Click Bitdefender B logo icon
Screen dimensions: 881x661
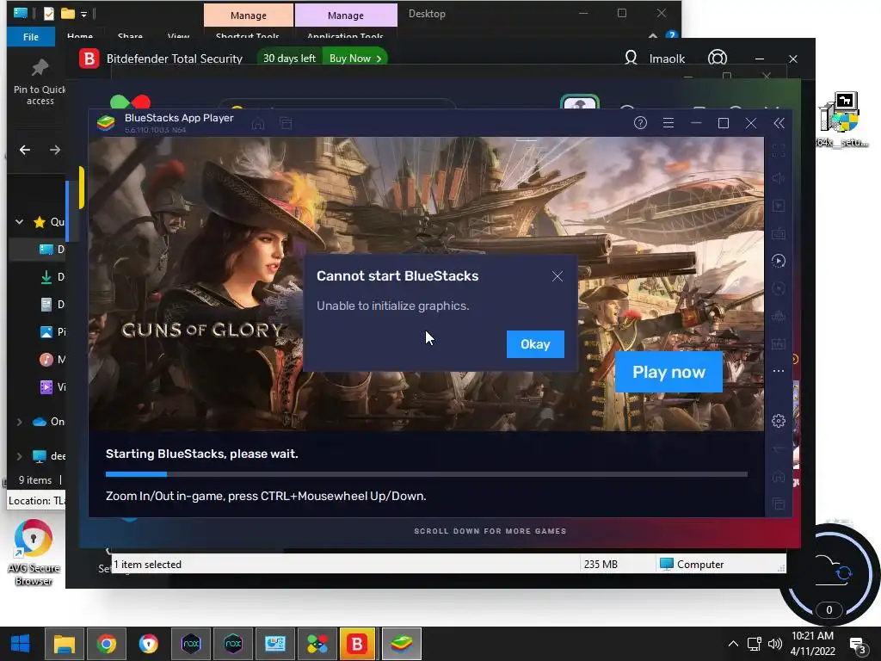pos(89,59)
